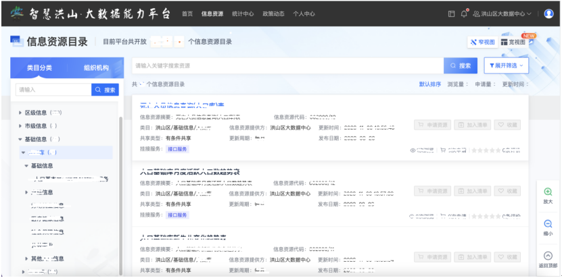Switch to 宽视图 view

pos(513,43)
